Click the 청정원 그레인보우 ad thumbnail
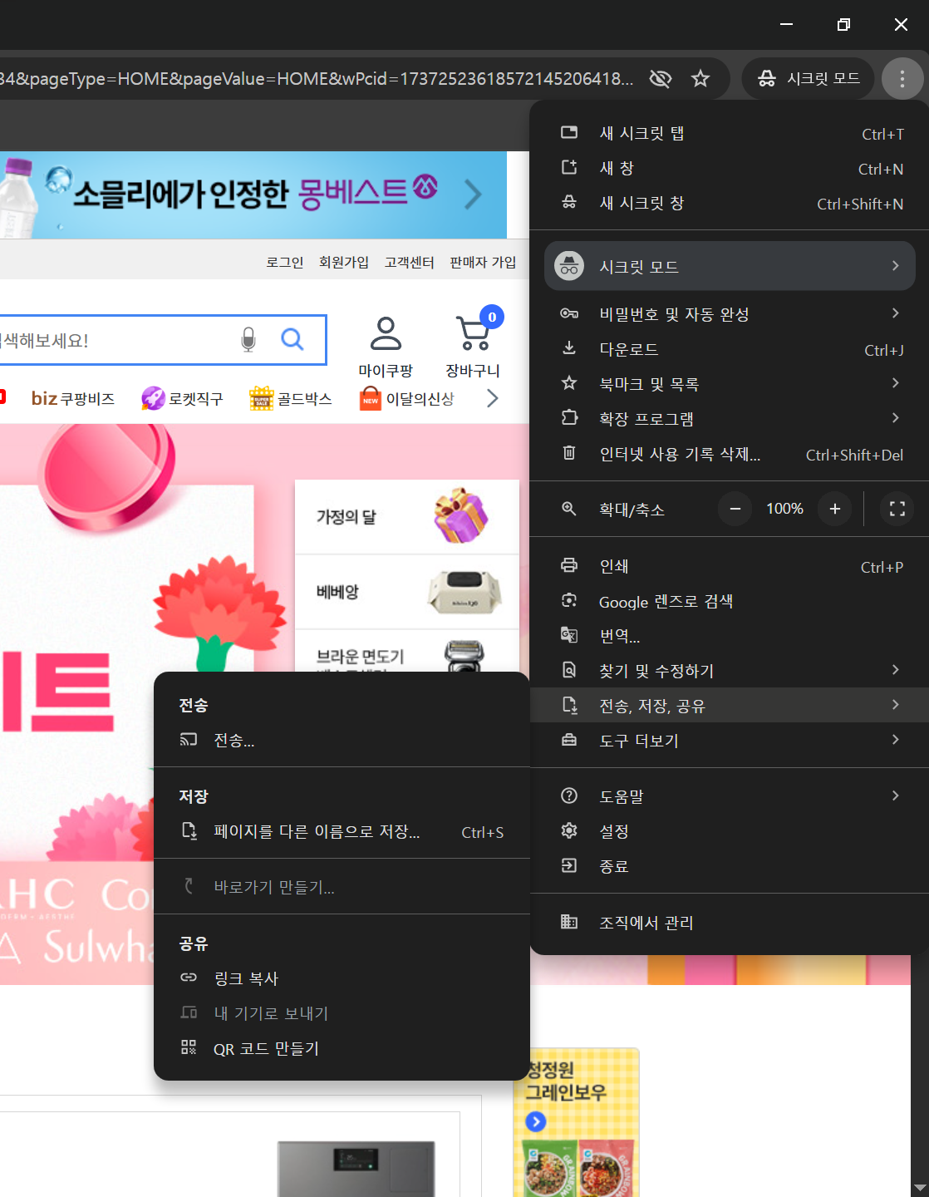This screenshot has width=929, height=1197. 577,1122
